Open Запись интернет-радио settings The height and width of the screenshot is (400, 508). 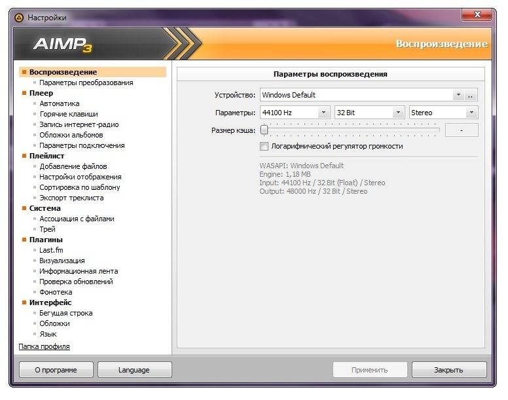[x=79, y=124]
